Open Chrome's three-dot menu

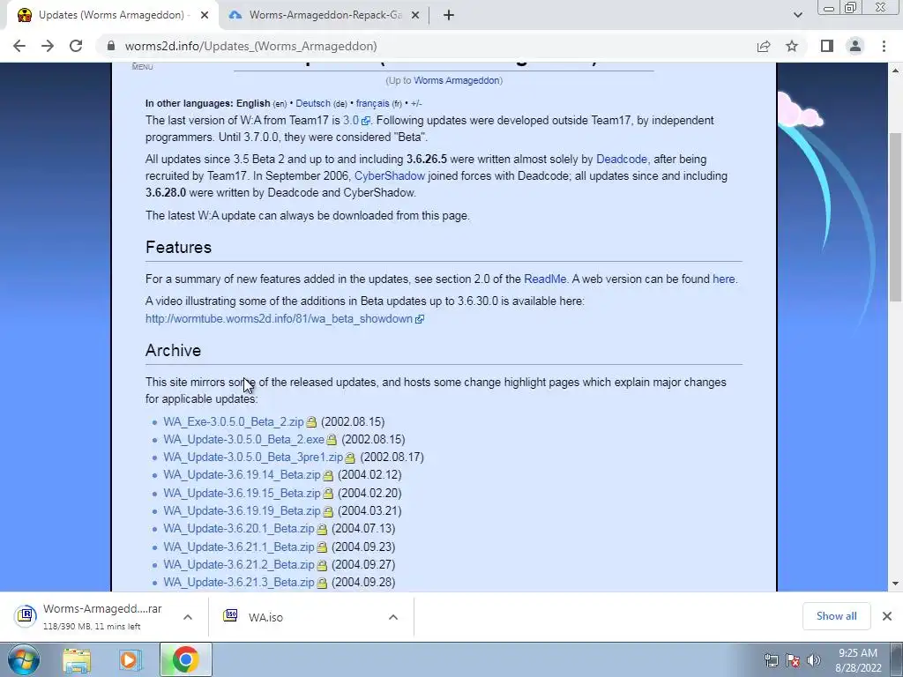tap(884, 46)
